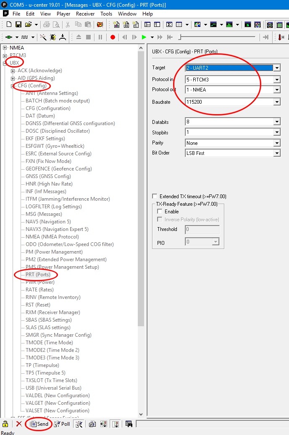The width and height of the screenshot is (289, 435).
Task: Click the debug messages bug icon
Action: (x=53, y=37)
